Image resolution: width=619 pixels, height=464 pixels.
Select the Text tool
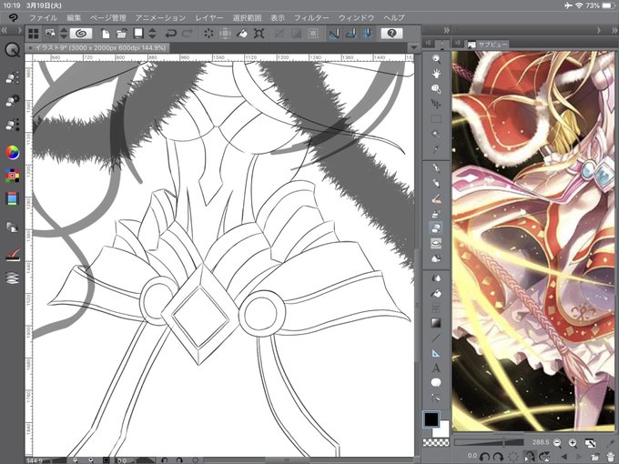pos(436,368)
